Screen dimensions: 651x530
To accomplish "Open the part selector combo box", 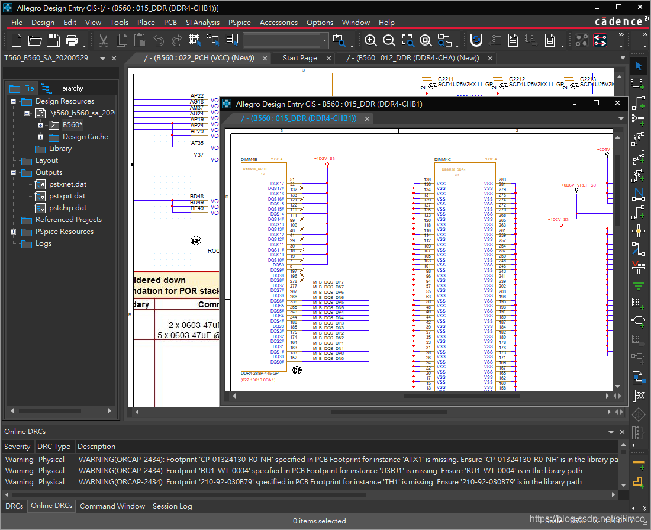I will [286, 40].
